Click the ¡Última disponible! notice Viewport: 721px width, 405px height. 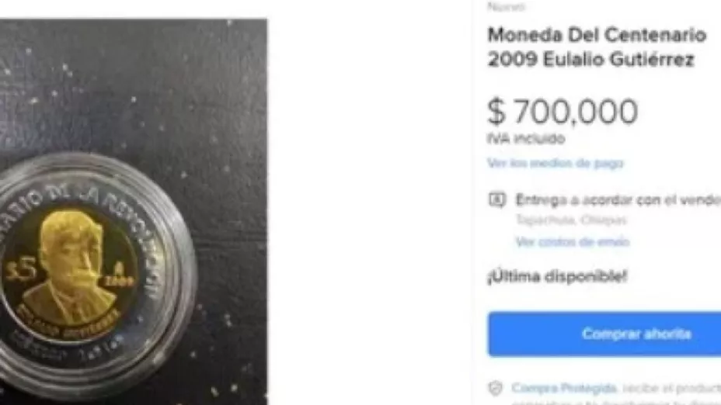tap(557, 276)
